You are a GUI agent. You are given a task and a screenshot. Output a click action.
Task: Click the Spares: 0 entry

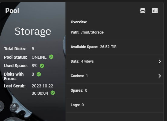[79, 90]
